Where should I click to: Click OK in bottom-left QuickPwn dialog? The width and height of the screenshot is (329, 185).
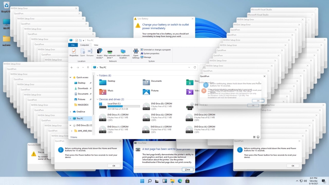click(114, 166)
